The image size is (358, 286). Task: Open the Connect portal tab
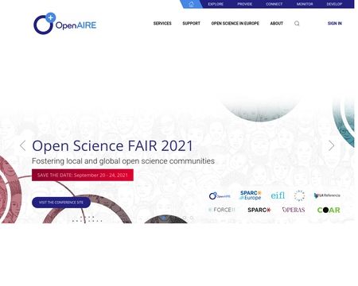(274, 4)
